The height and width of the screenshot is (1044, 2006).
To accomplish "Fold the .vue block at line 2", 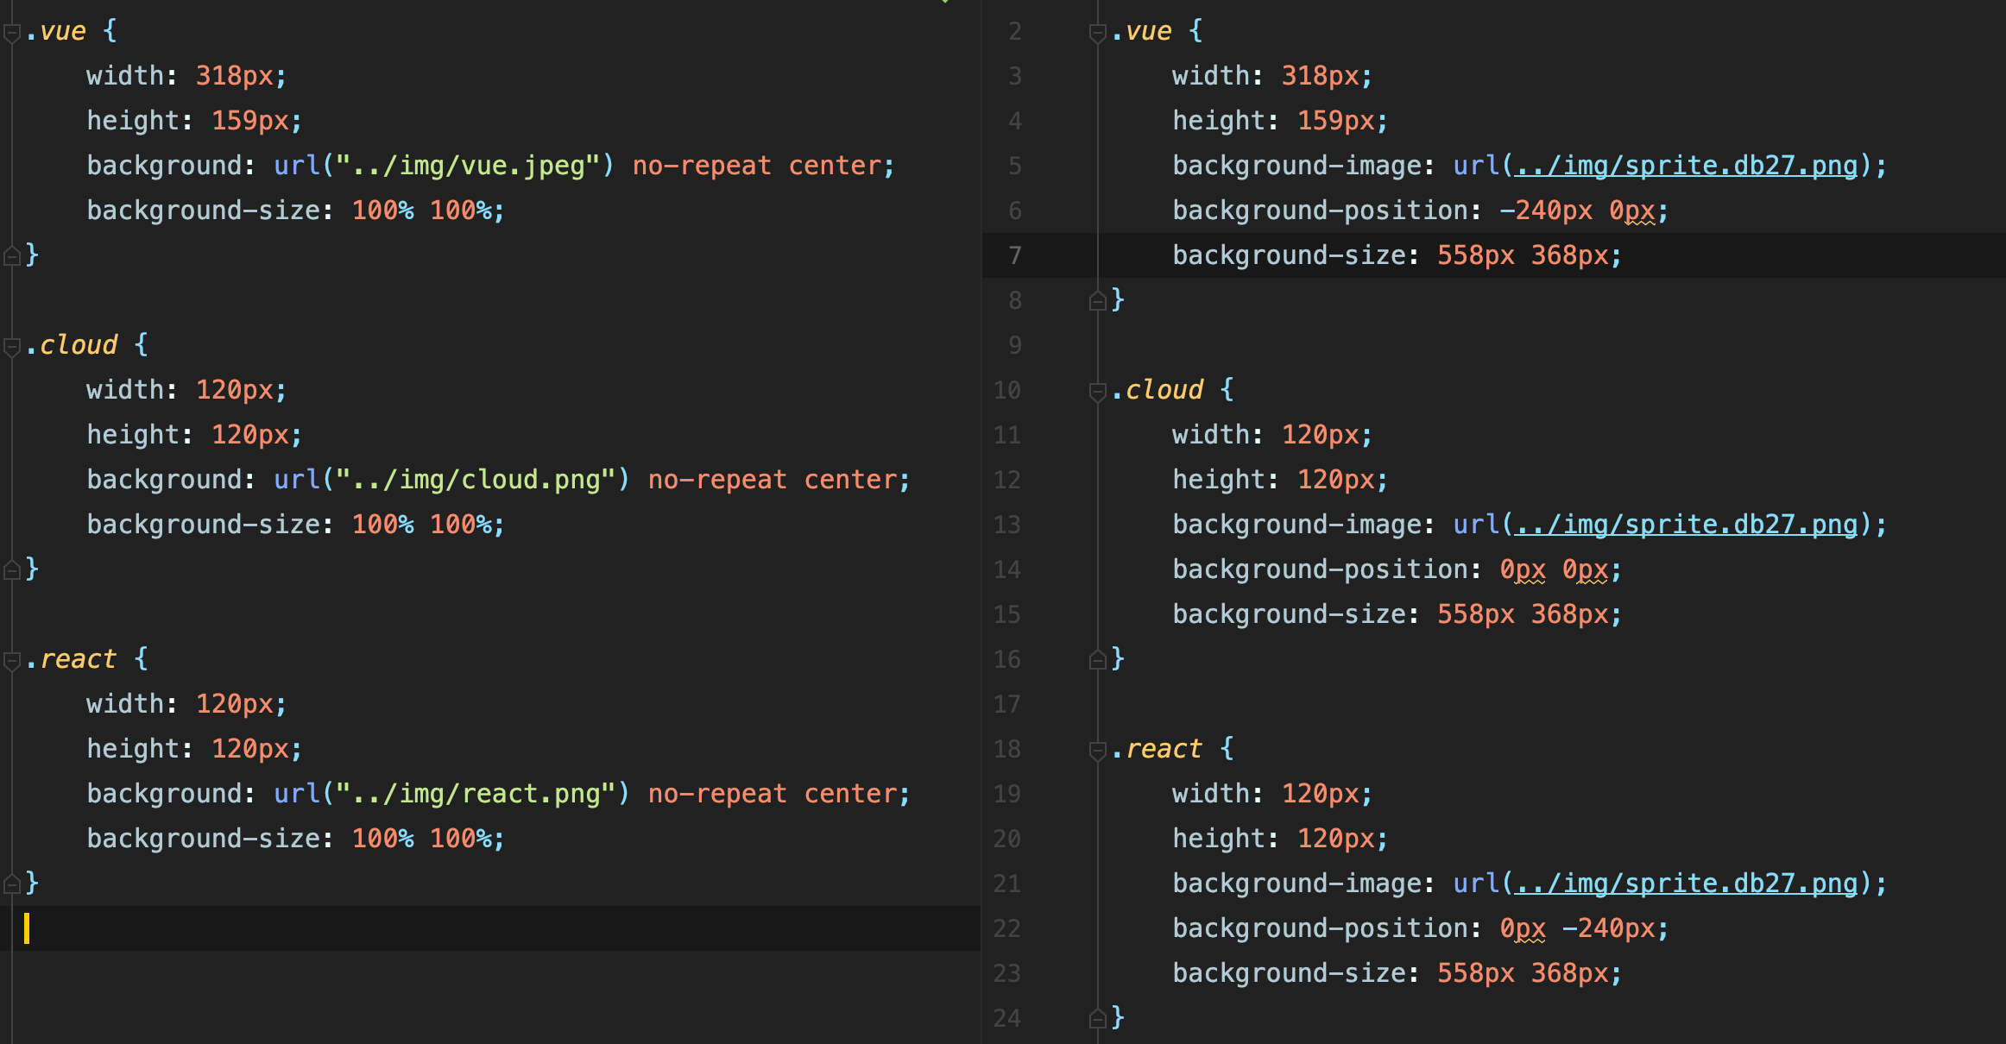I will click(x=1097, y=34).
